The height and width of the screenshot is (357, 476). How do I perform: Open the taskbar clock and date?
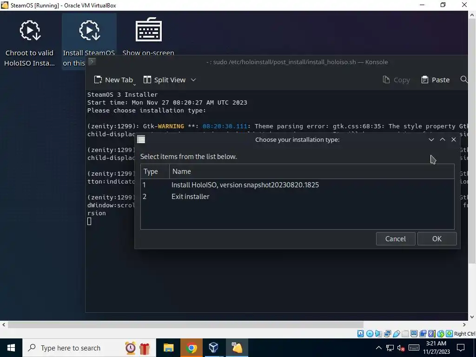point(436,348)
